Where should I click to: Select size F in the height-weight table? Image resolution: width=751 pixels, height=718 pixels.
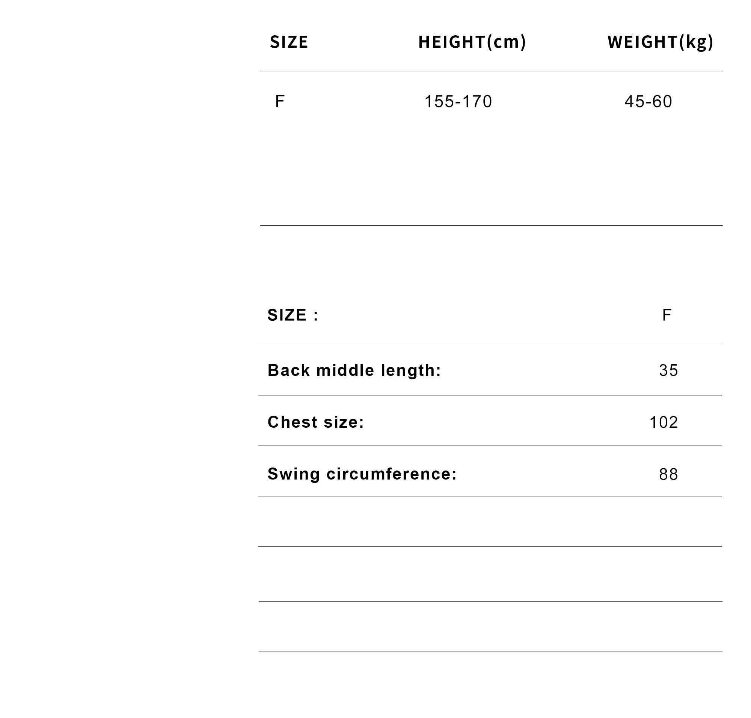point(280,101)
